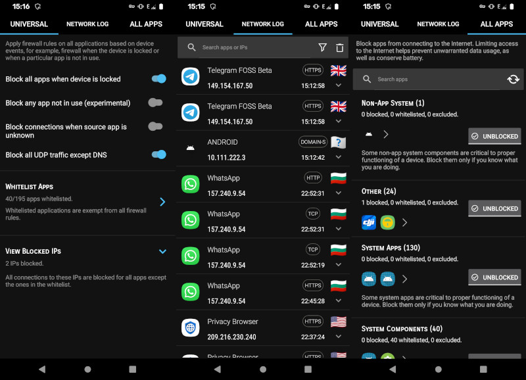This screenshot has height=380, width=526.
Task: Tap the Bulgarian flag on WhatsApp 22:45:28 entry
Action: click(338, 286)
